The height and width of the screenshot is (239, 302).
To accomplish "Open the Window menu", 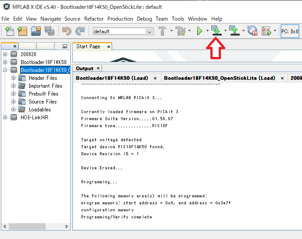I will pos(198,19).
